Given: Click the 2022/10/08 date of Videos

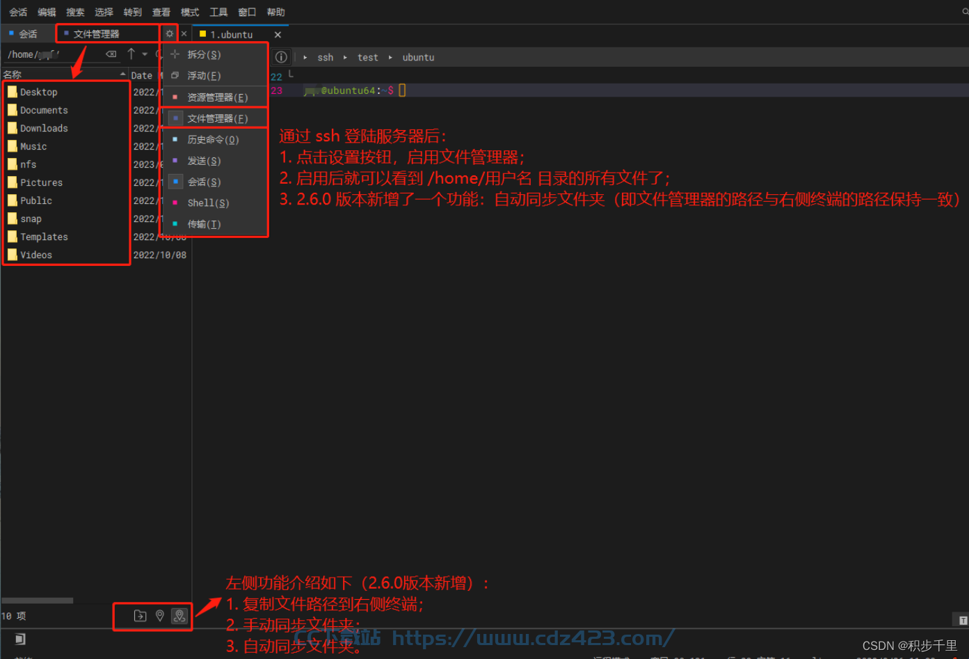Looking at the screenshot, I should [160, 255].
